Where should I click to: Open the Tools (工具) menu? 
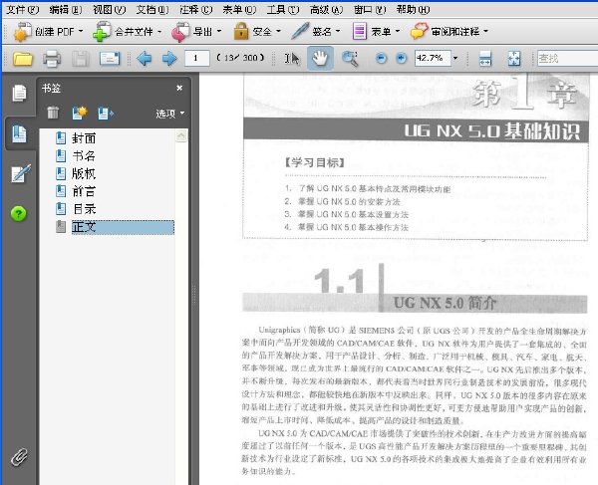tap(283, 9)
